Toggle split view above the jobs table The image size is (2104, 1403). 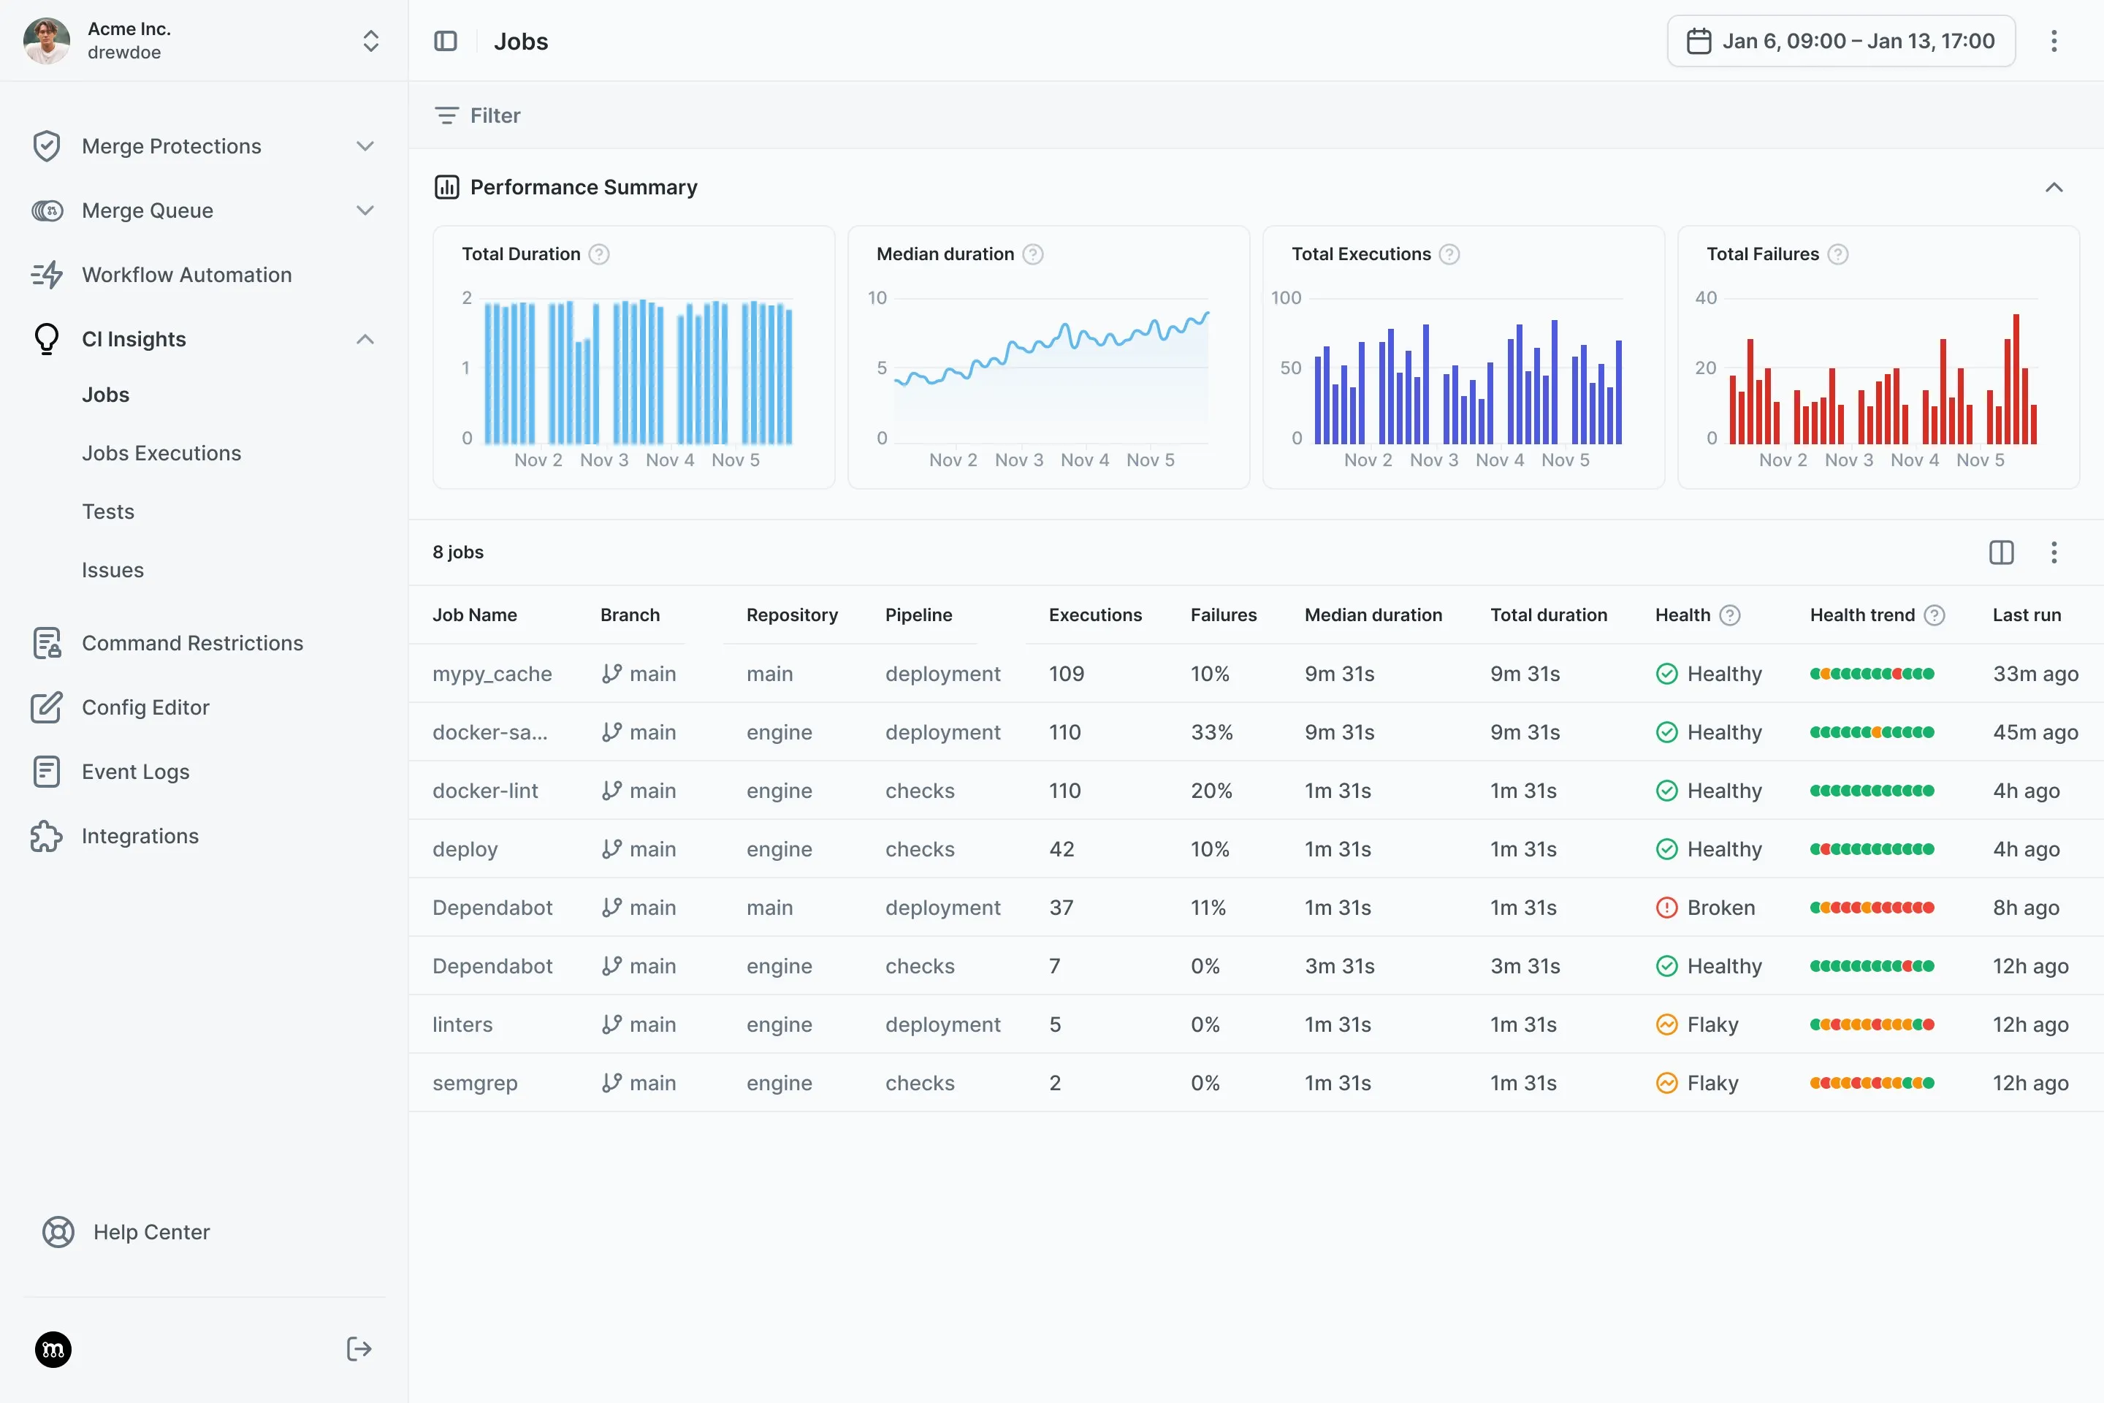[x=2001, y=552]
